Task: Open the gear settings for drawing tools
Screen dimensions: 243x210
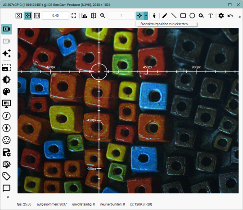Action: pyautogui.click(x=221, y=16)
